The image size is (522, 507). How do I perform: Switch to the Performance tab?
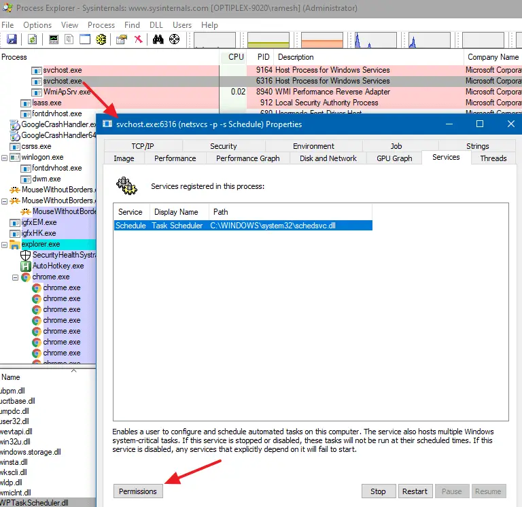tap(175, 158)
